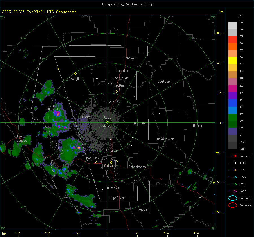The width and height of the screenshot is (254, 237).
Task: Click the red 'forecast' ellipse legend icon
Action: point(233,205)
